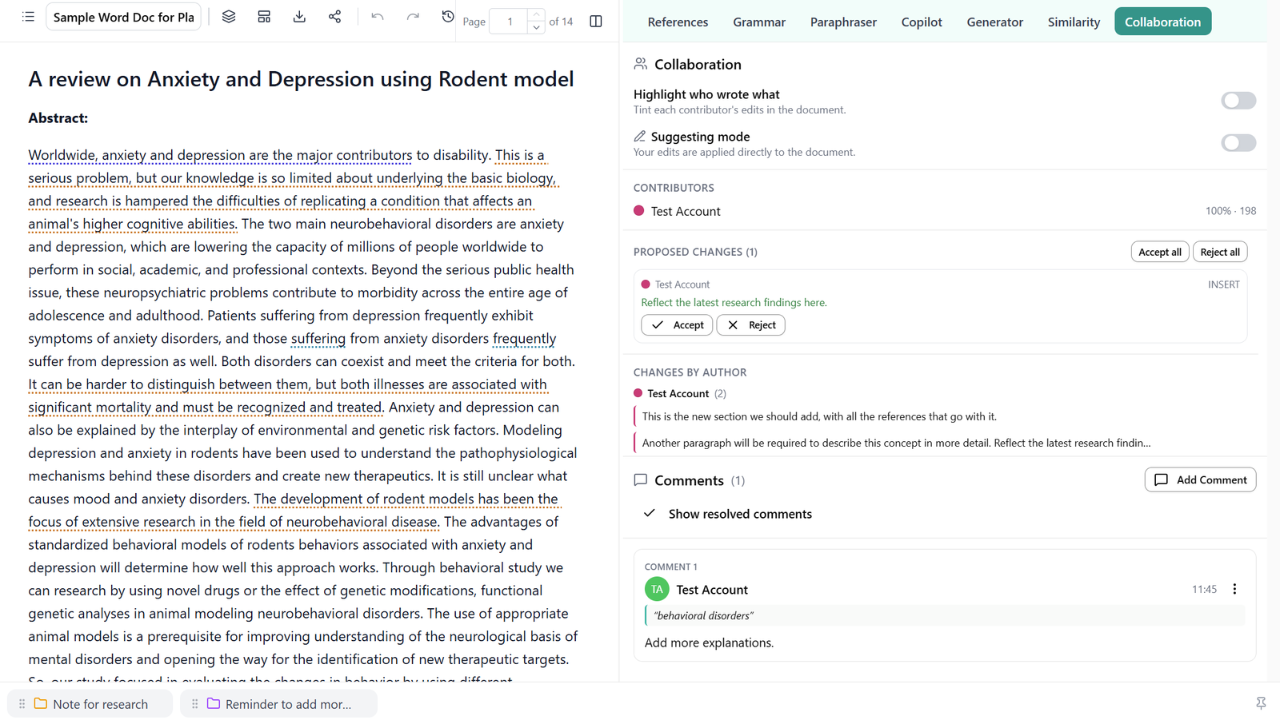The width and height of the screenshot is (1280, 724).
Task: Click the Add Comment button
Action: (x=1200, y=479)
